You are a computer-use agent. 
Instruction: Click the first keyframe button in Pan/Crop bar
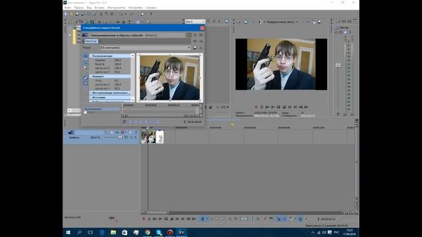(130, 122)
